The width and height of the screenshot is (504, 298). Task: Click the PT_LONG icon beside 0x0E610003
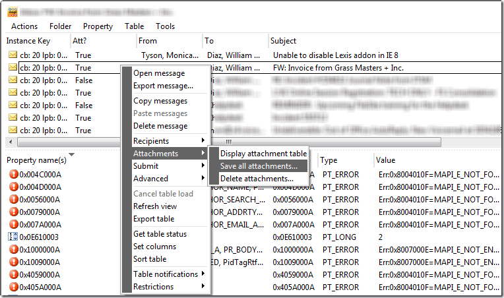[14, 237]
